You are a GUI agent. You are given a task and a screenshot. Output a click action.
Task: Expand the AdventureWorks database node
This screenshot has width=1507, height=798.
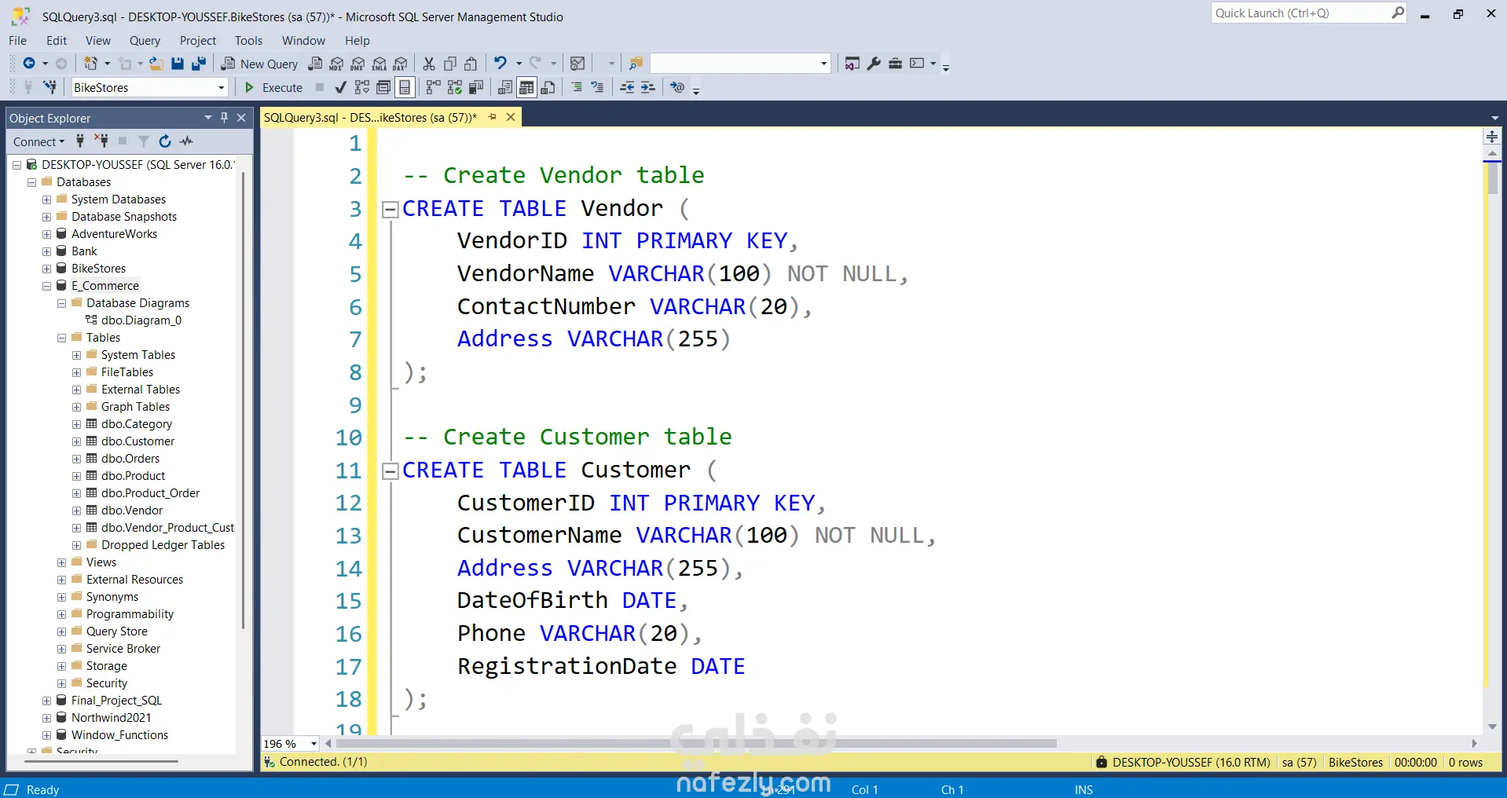point(46,234)
